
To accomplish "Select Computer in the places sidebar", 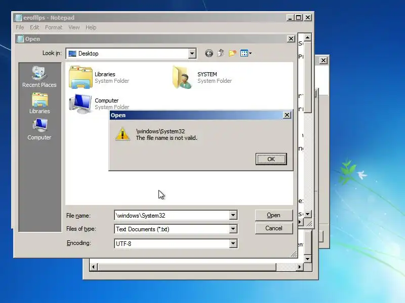I will 39,129.
